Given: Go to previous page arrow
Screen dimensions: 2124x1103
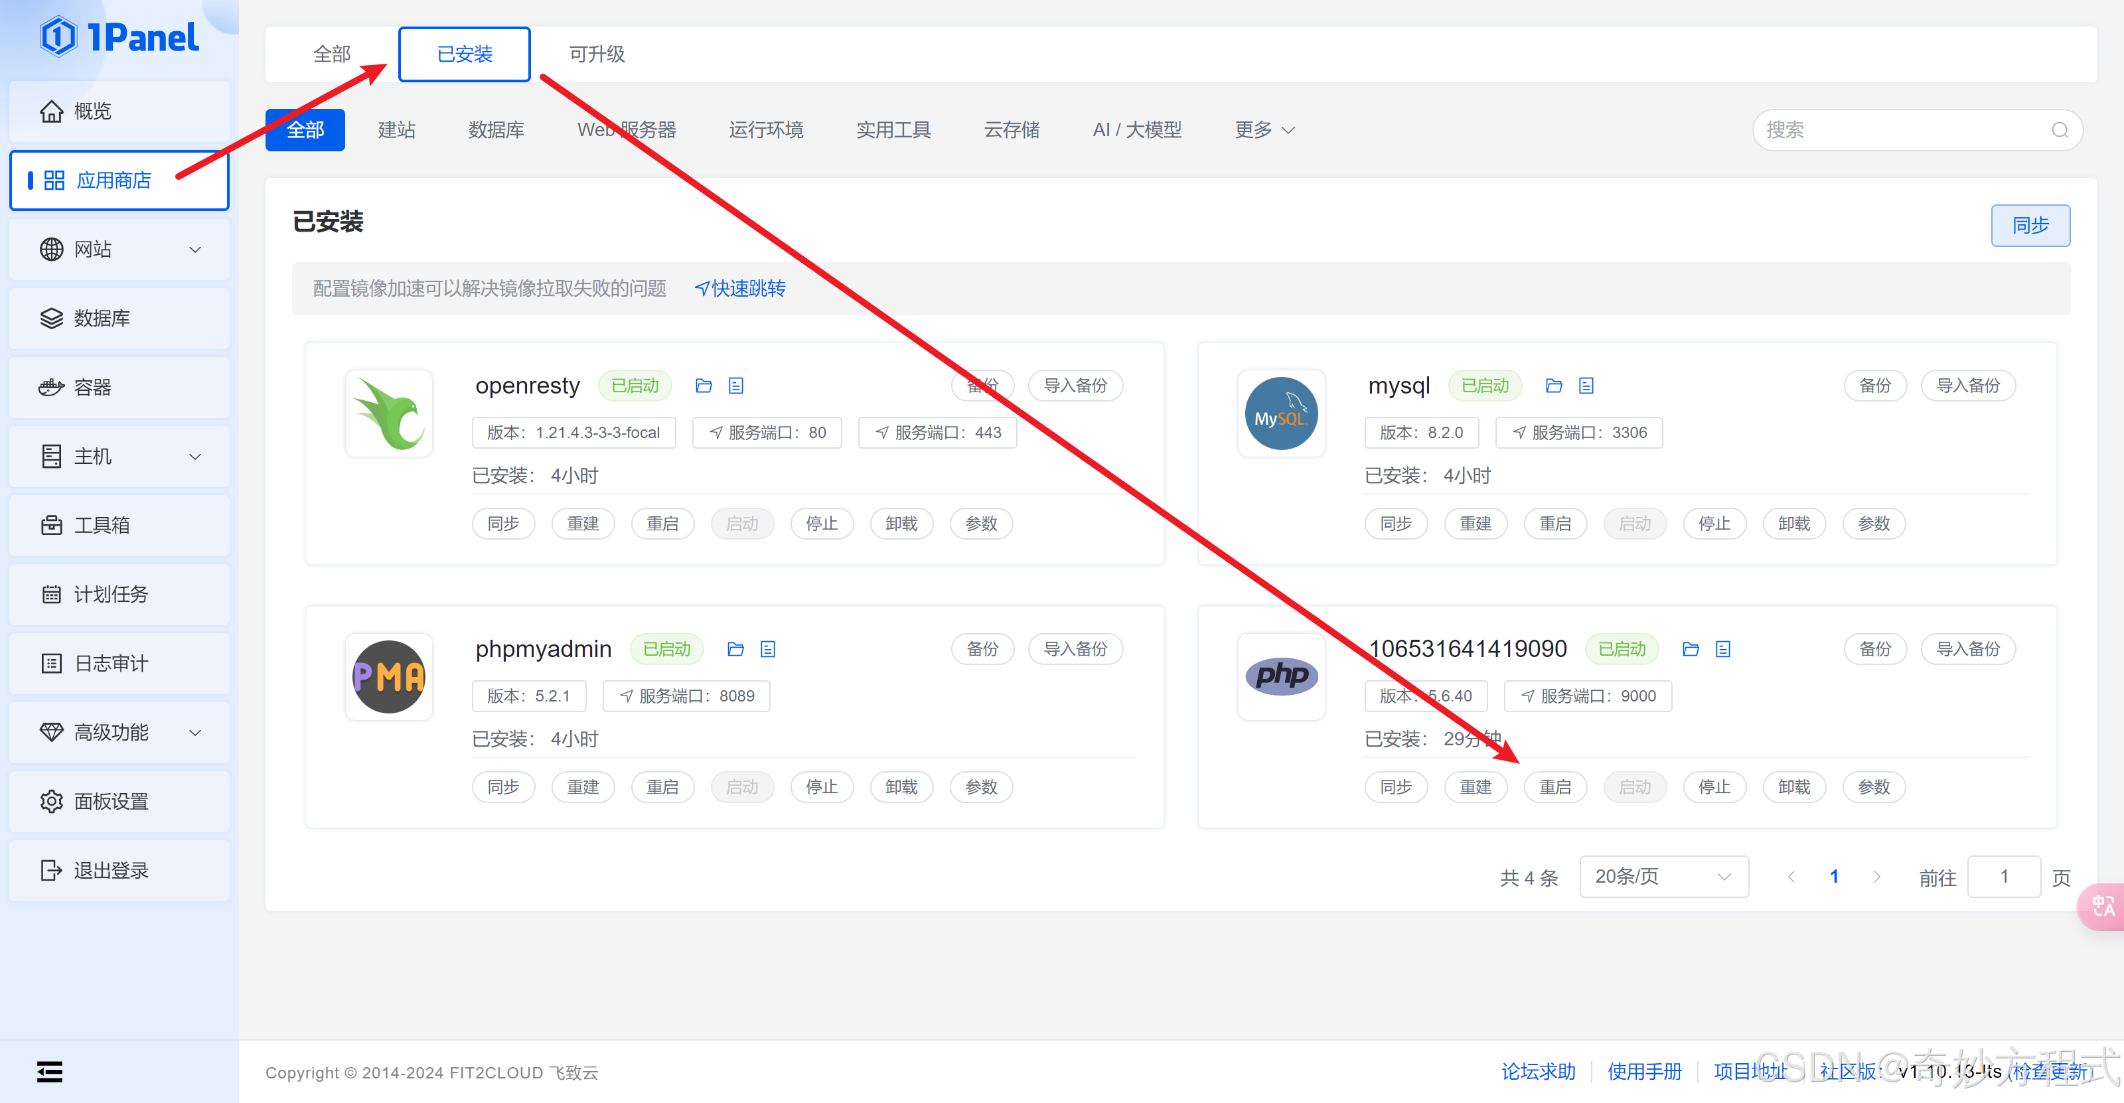Looking at the screenshot, I should click(x=1791, y=877).
